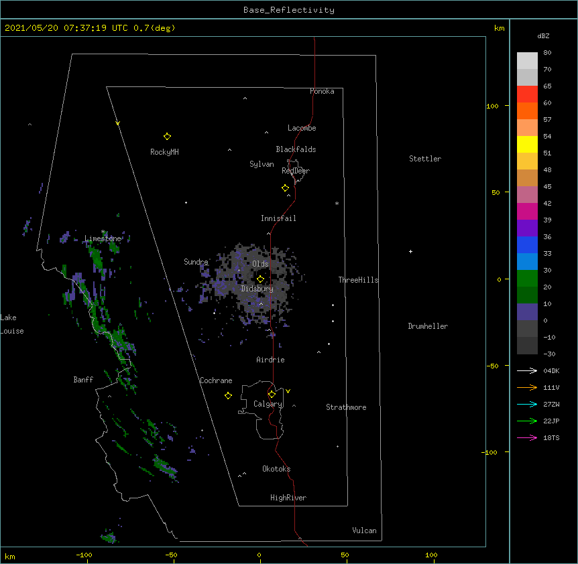Click the yellow V marker beside Calgary
Screen dimensions: 578x564
(288, 391)
